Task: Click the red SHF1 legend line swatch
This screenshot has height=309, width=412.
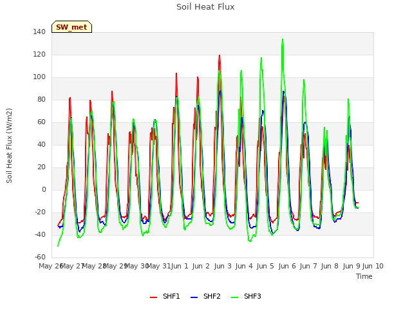Action: coord(153,297)
